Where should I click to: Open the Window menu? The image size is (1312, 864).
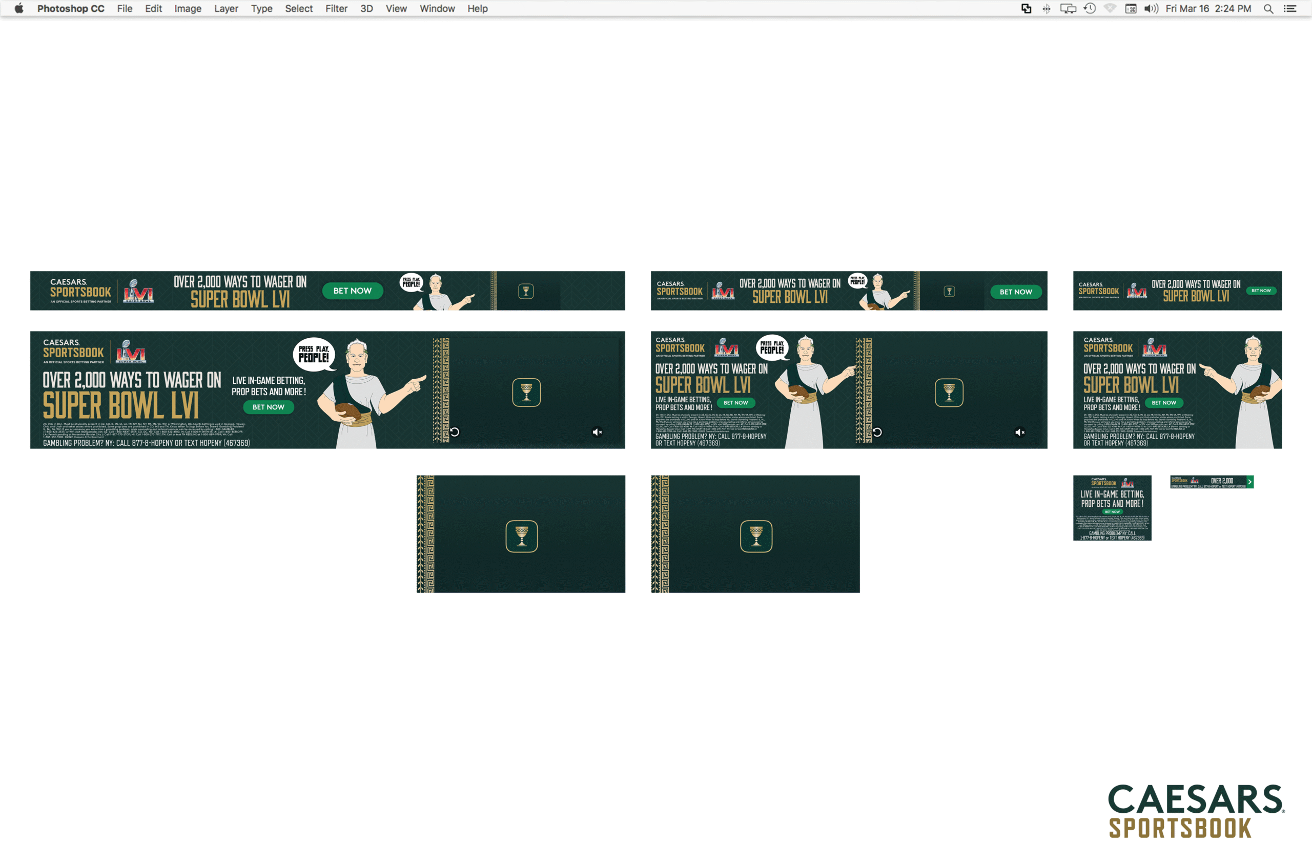point(437,8)
